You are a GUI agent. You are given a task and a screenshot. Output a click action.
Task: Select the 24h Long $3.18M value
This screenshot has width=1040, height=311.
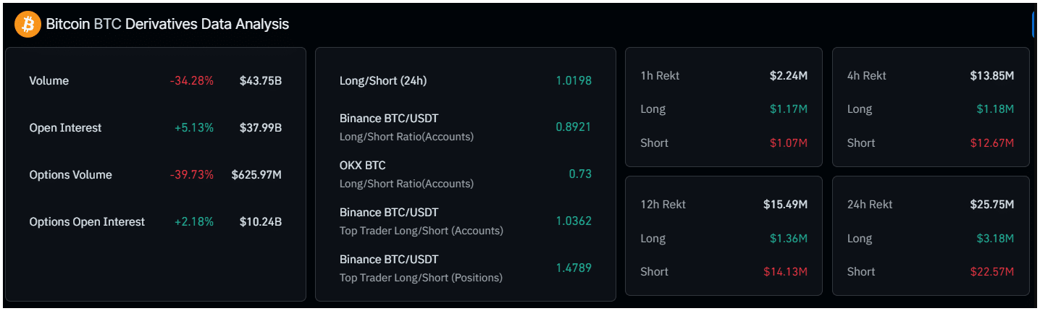pos(996,239)
